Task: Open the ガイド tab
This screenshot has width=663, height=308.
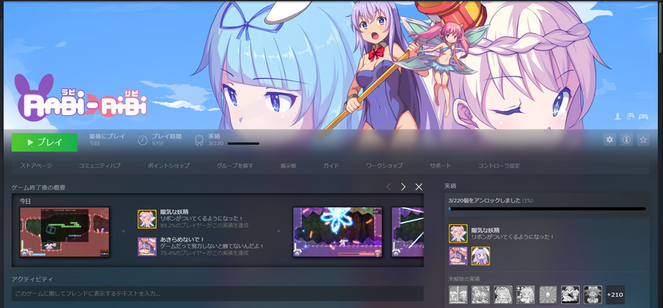Action: [x=331, y=166]
